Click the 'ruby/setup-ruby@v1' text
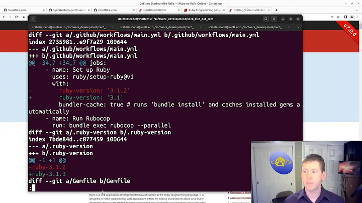The image size is (362, 203). click(x=103, y=76)
